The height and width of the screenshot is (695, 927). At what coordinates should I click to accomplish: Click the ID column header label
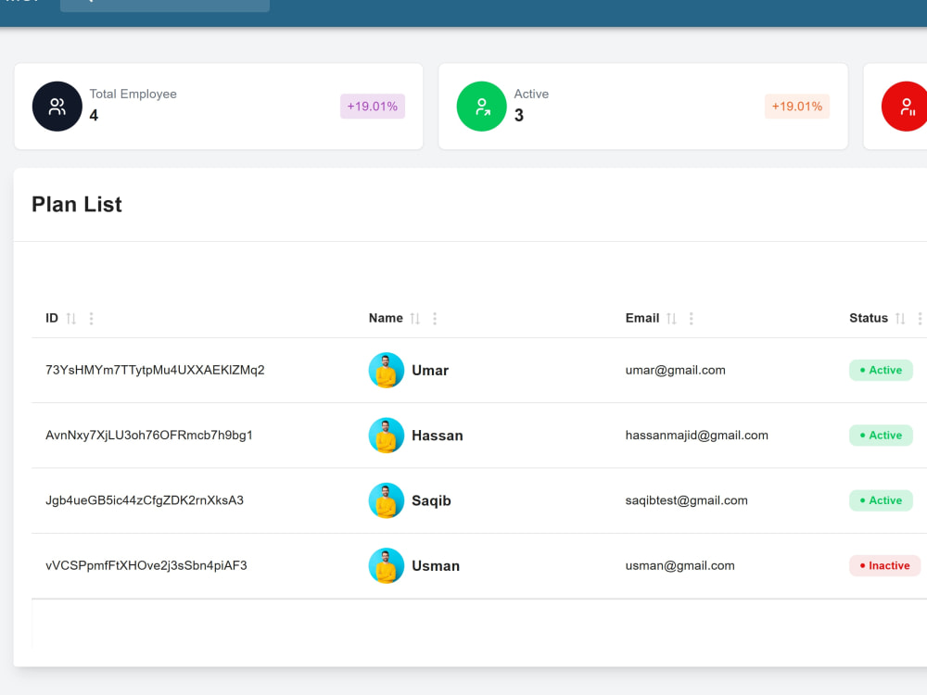pos(52,318)
